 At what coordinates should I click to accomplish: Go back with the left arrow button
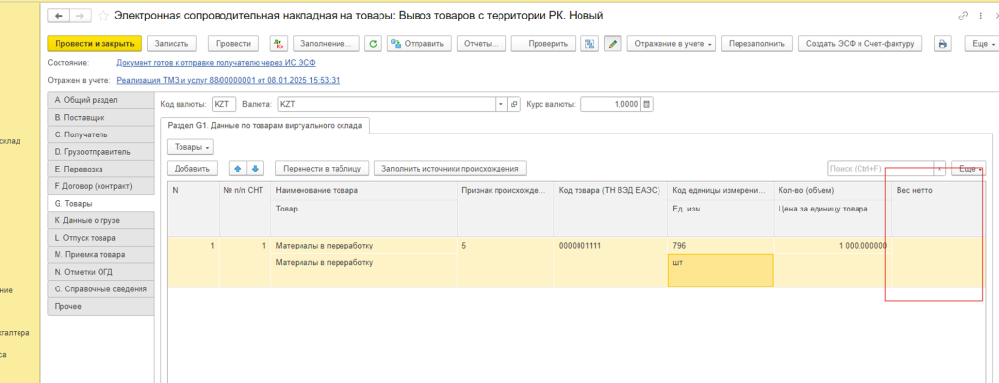(x=59, y=16)
